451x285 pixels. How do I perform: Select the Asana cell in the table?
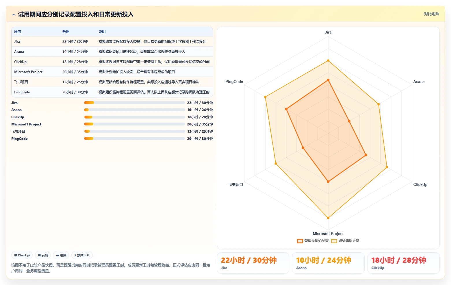[x=36, y=52]
